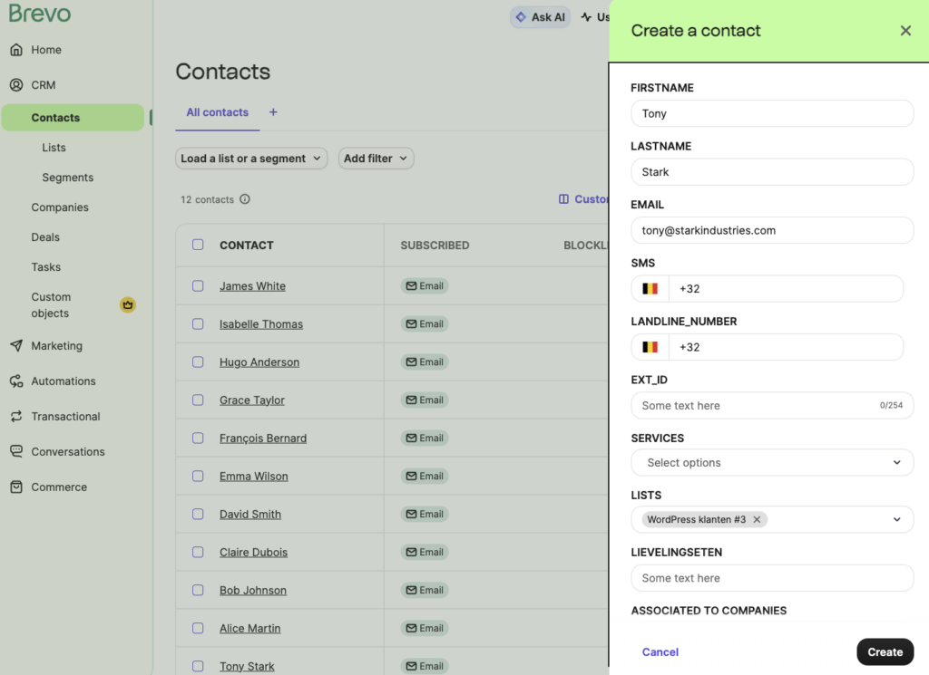Switch to the All contacts tab
This screenshot has width=929, height=675.
[217, 112]
